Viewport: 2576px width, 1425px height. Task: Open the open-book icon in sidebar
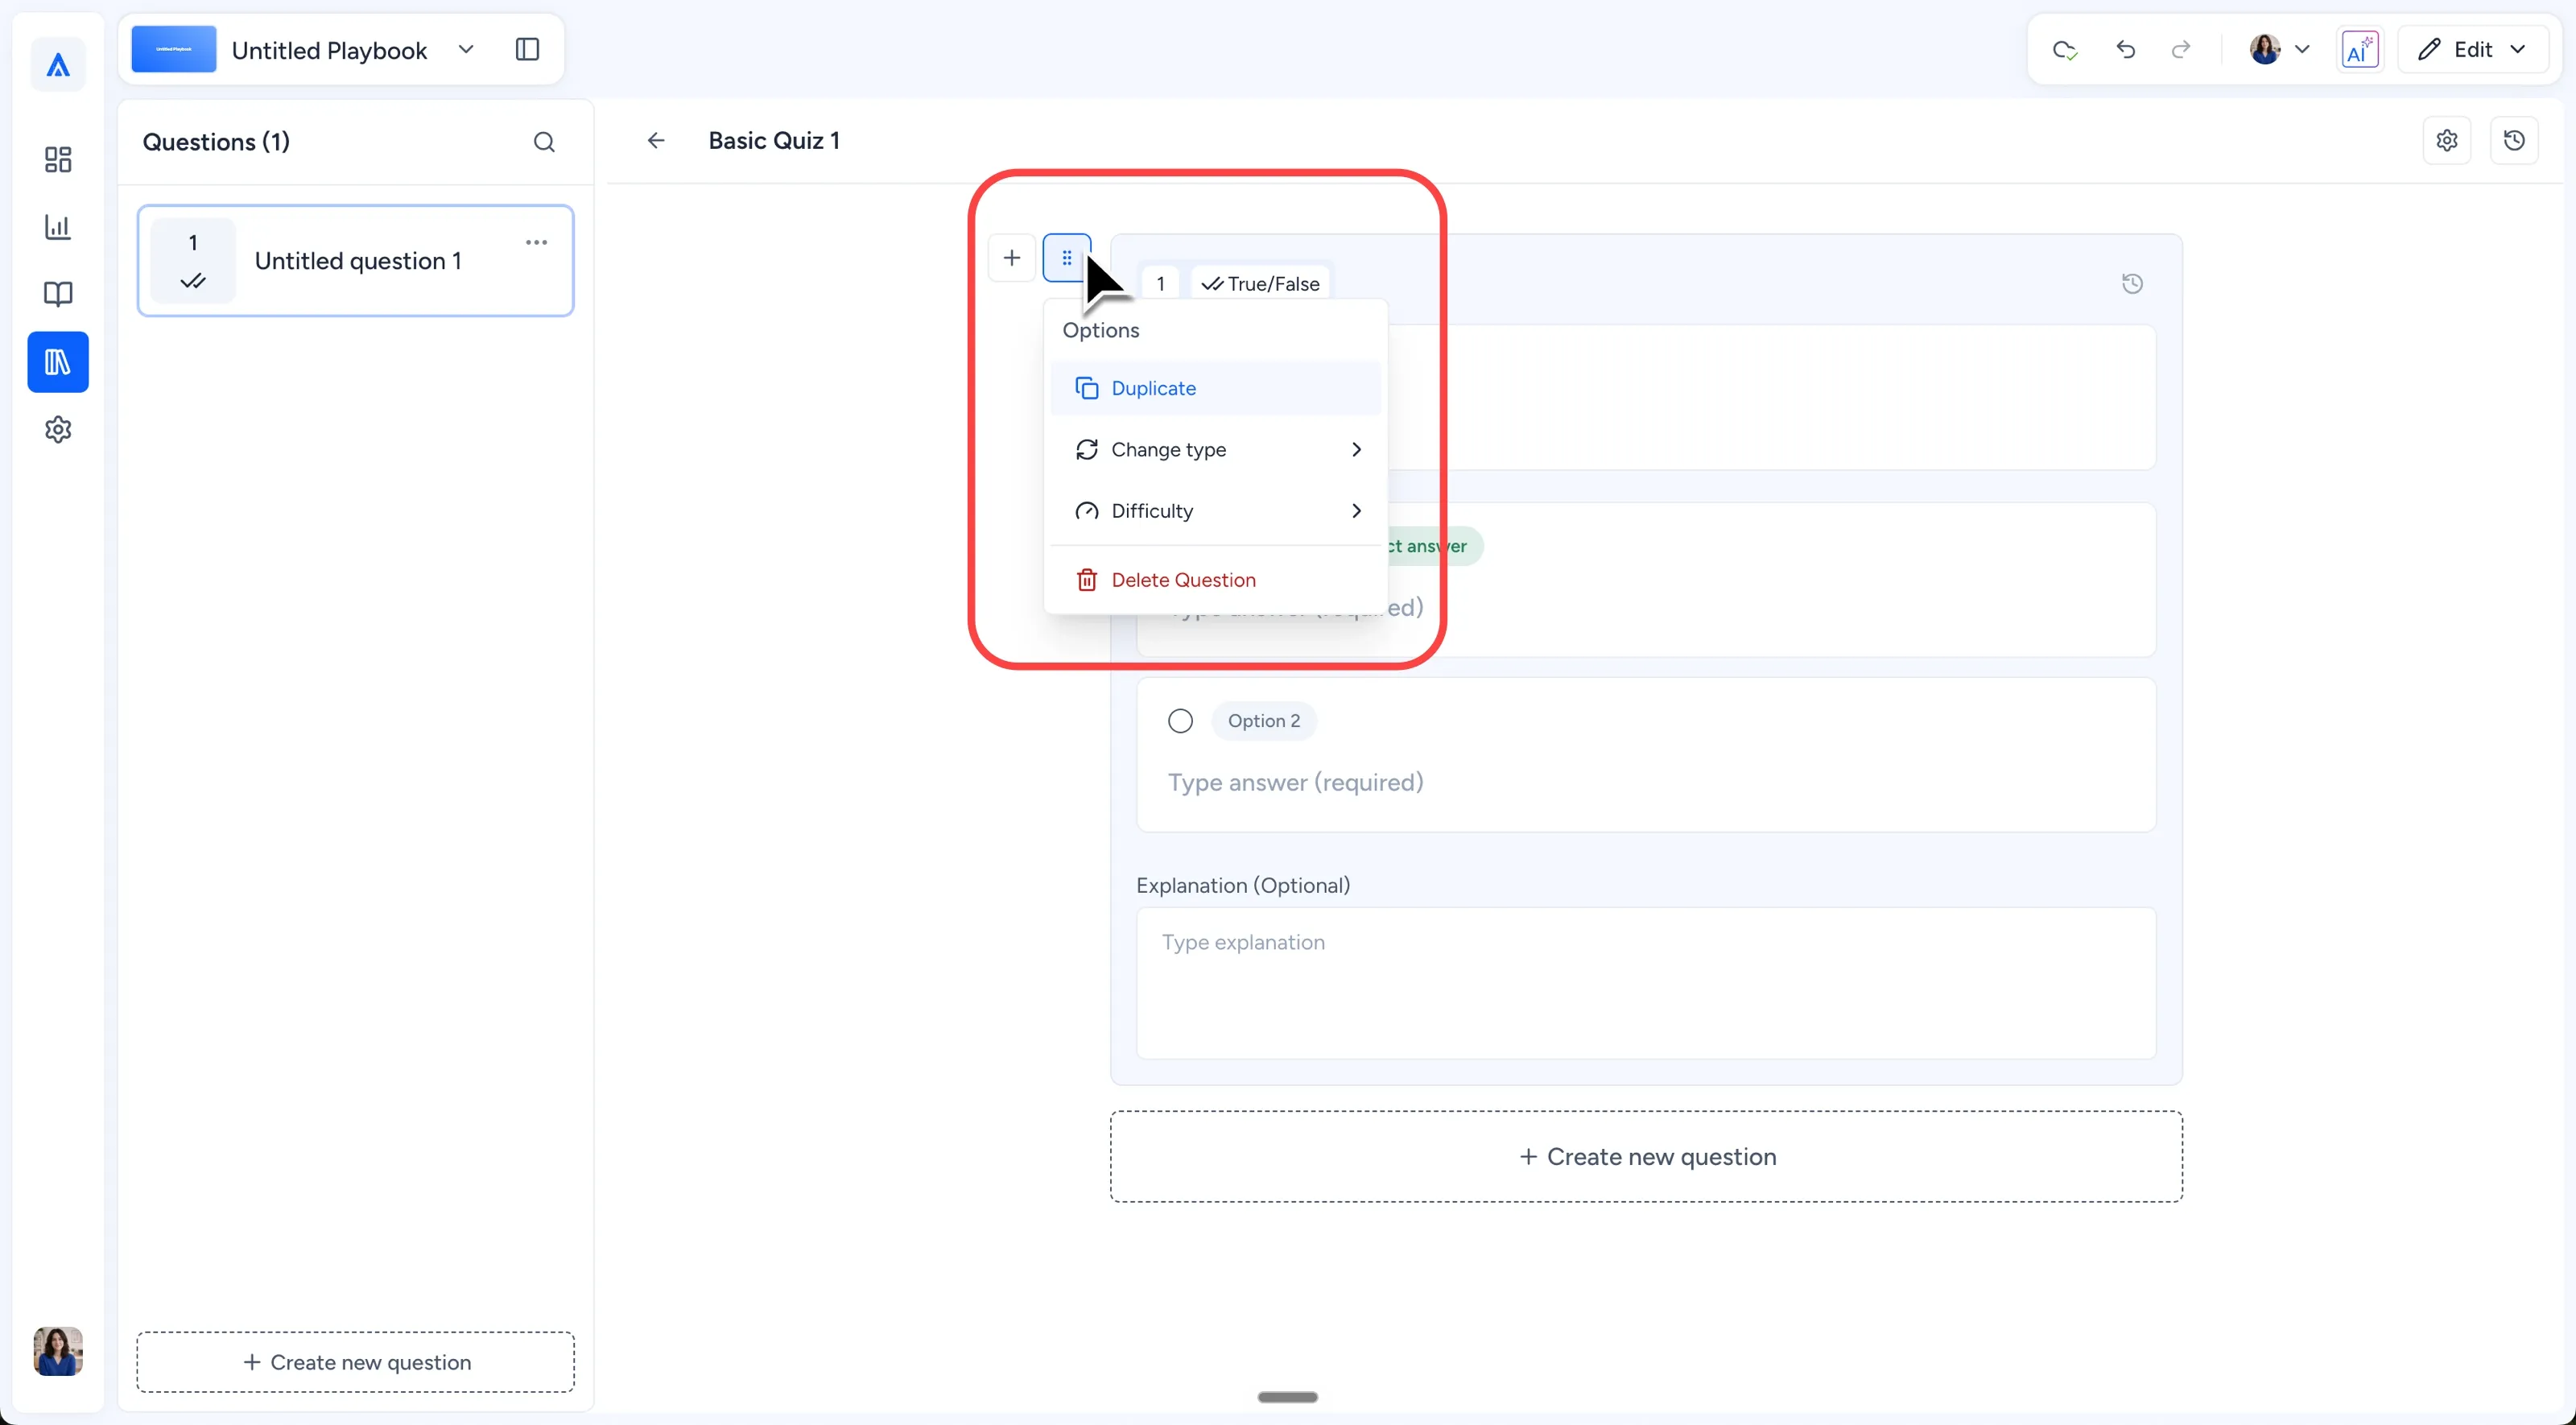point(58,294)
